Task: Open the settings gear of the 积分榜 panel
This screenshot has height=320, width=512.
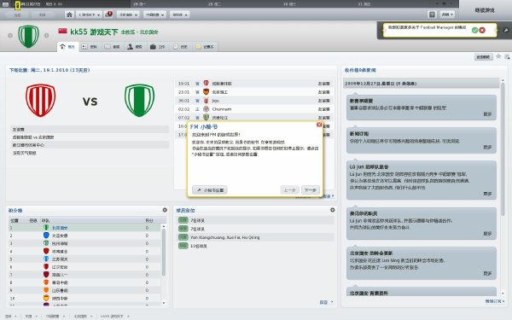Action: 165,210
